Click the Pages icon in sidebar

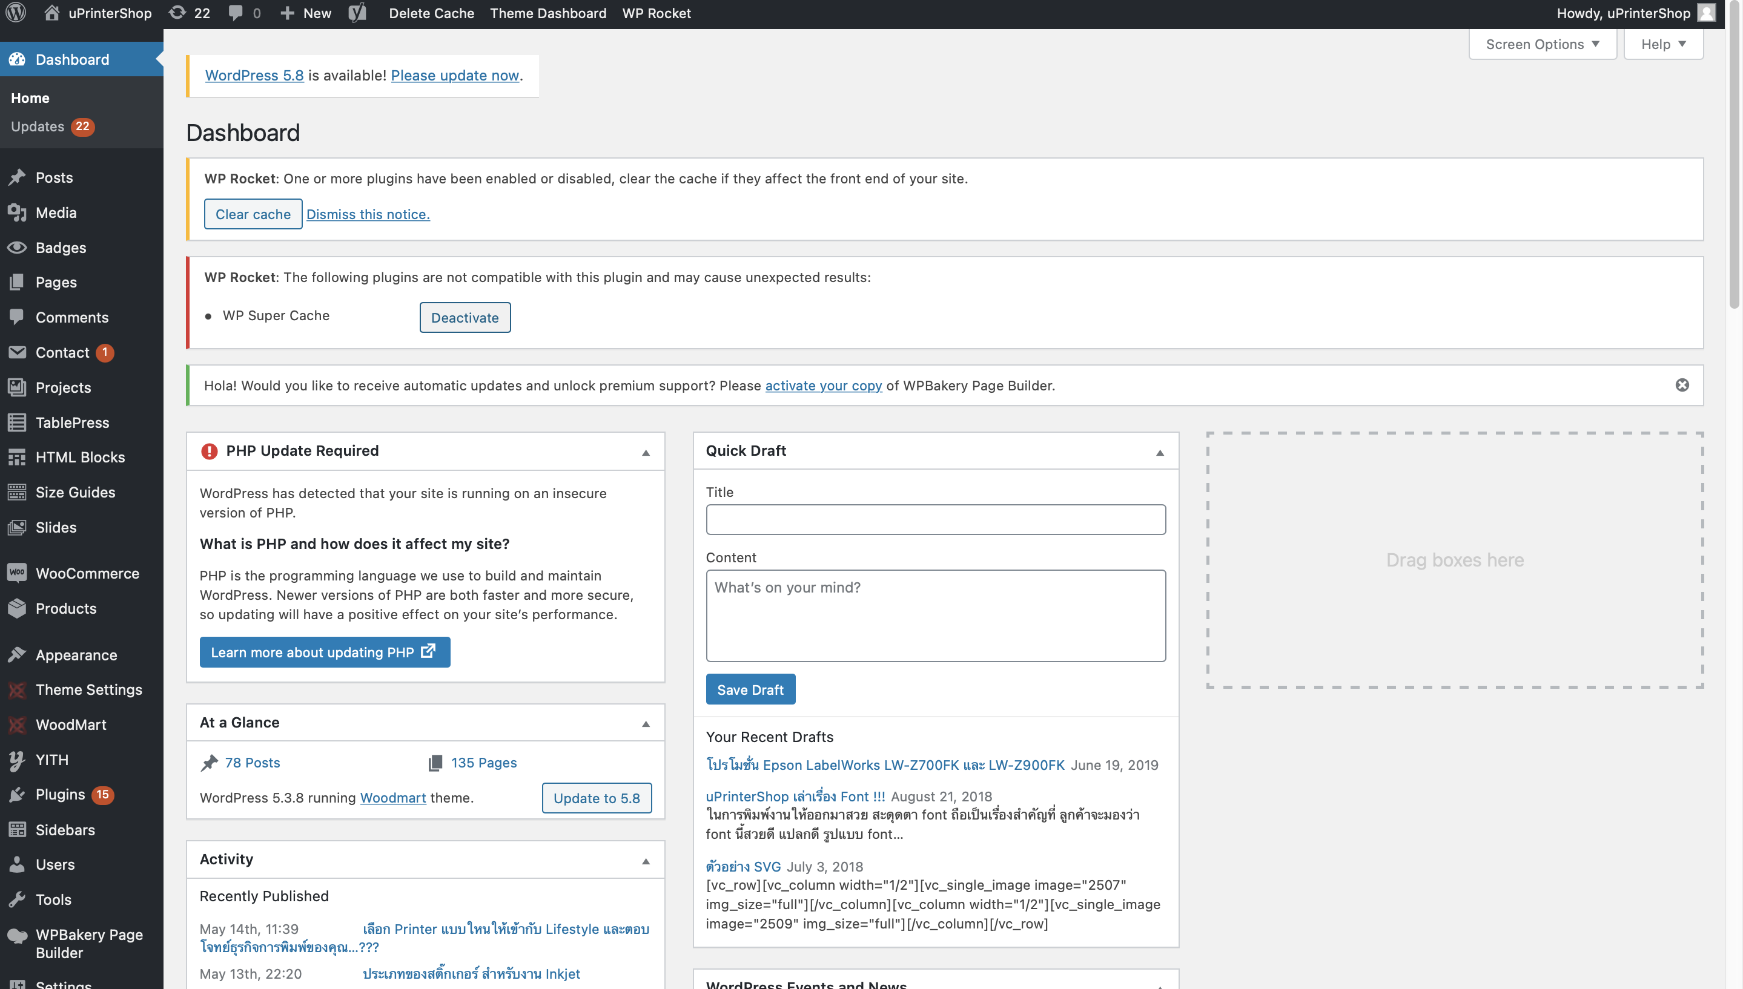pos(17,282)
